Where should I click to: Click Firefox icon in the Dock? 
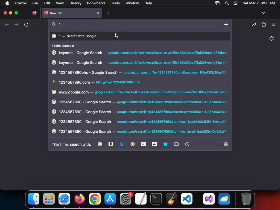coord(80,199)
